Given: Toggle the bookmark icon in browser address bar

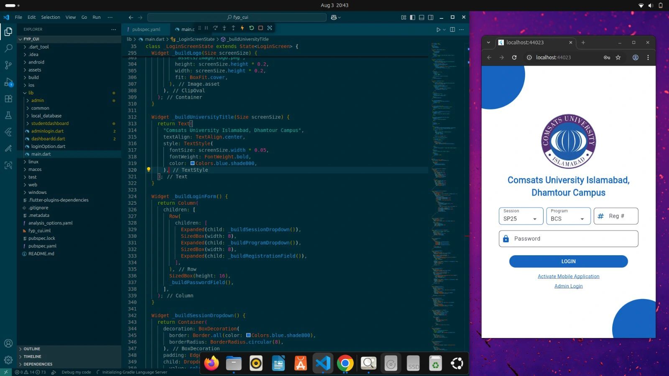Looking at the screenshot, I should [618, 58].
